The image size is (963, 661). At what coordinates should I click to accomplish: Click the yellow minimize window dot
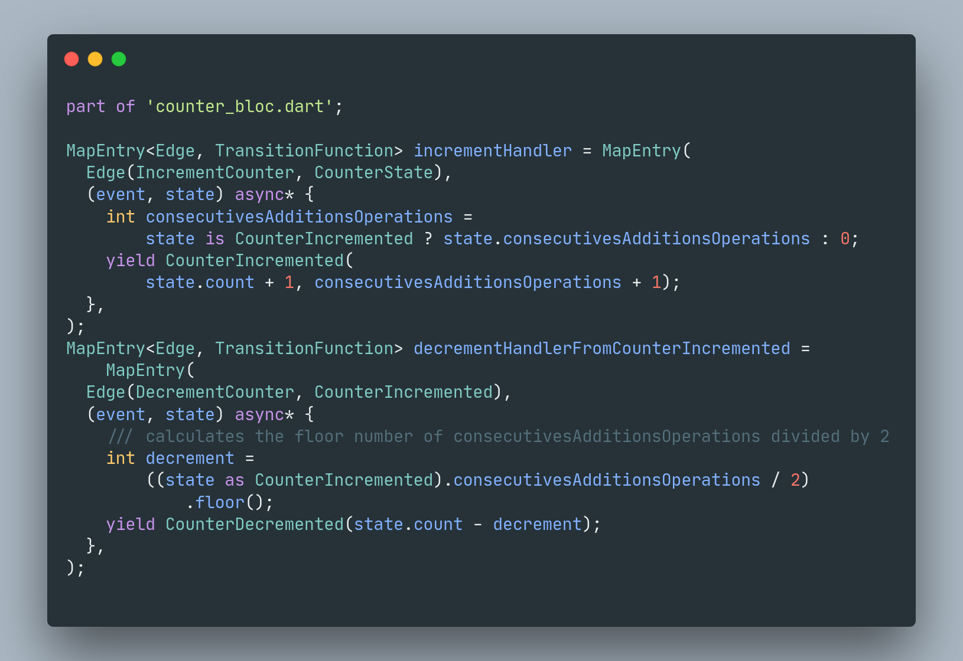(x=95, y=59)
